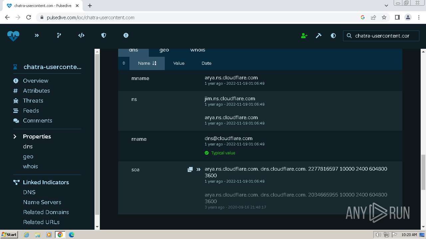The image size is (426, 239).
Task: Open the Explore double-chevron icon in navbar
Action: (37, 35)
